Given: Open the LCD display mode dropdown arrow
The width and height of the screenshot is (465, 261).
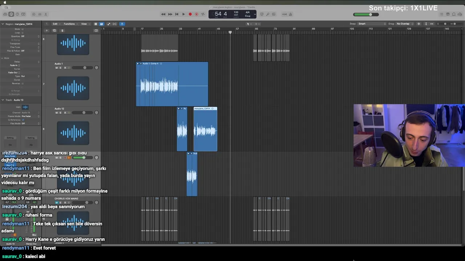Looking at the screenshot, I should (x=255, y=14).
